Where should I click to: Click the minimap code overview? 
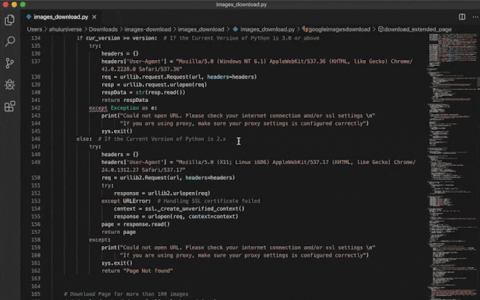(x=452, y=166)
